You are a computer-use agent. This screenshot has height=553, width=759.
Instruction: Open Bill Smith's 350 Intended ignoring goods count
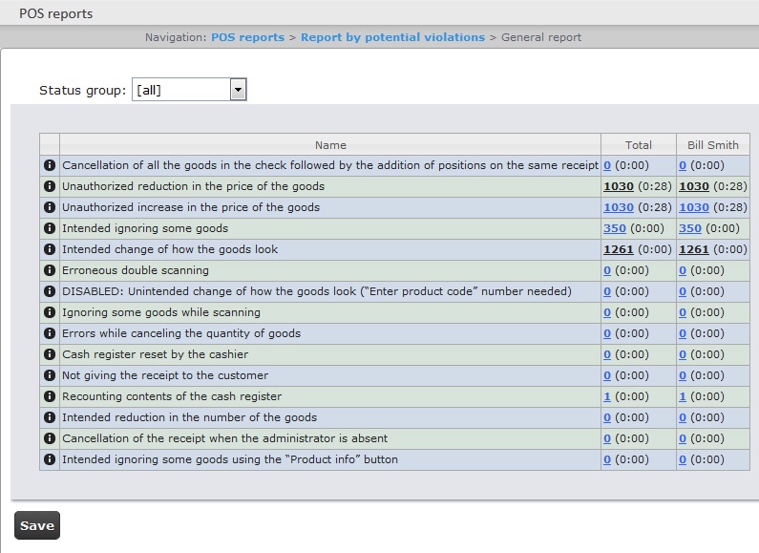click(x=689, y=228)
